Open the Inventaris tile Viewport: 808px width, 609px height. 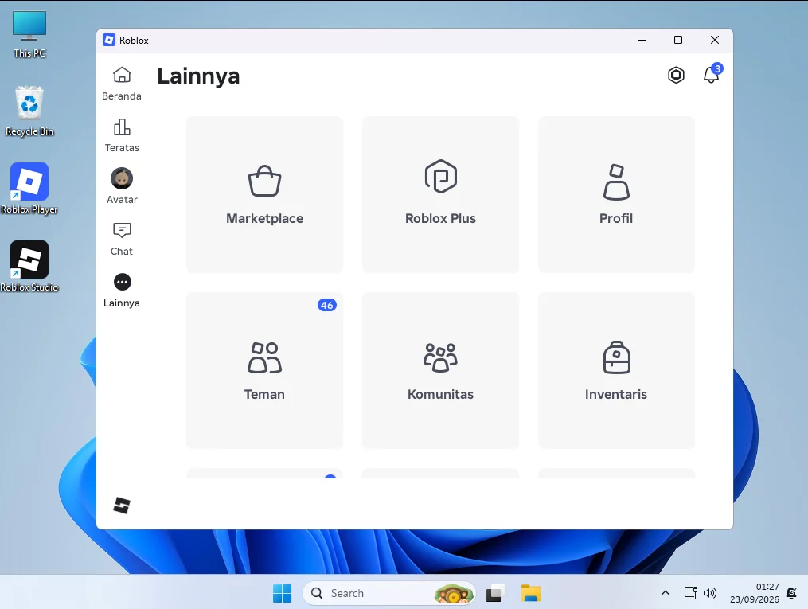616,370
